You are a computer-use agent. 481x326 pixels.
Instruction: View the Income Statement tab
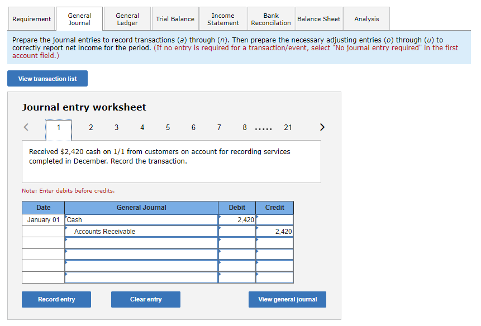click(x=222, y=18)
